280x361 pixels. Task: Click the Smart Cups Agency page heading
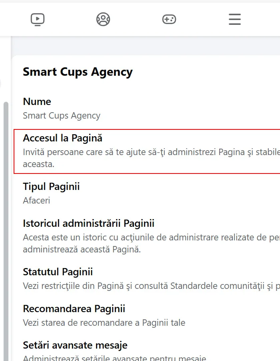[x=78, y=72]
